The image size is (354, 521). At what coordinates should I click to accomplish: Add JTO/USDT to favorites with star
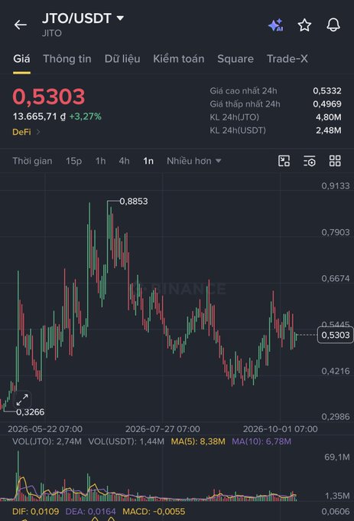(304, 25)
